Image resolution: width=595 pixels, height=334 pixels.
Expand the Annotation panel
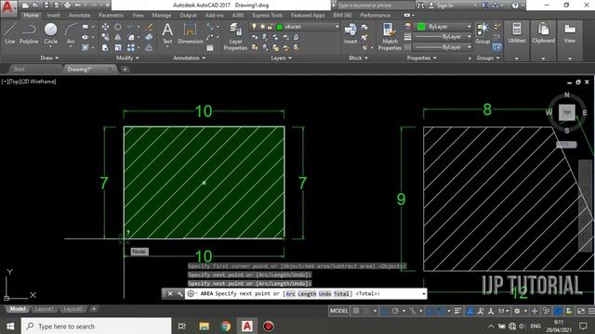pos(189,58)
